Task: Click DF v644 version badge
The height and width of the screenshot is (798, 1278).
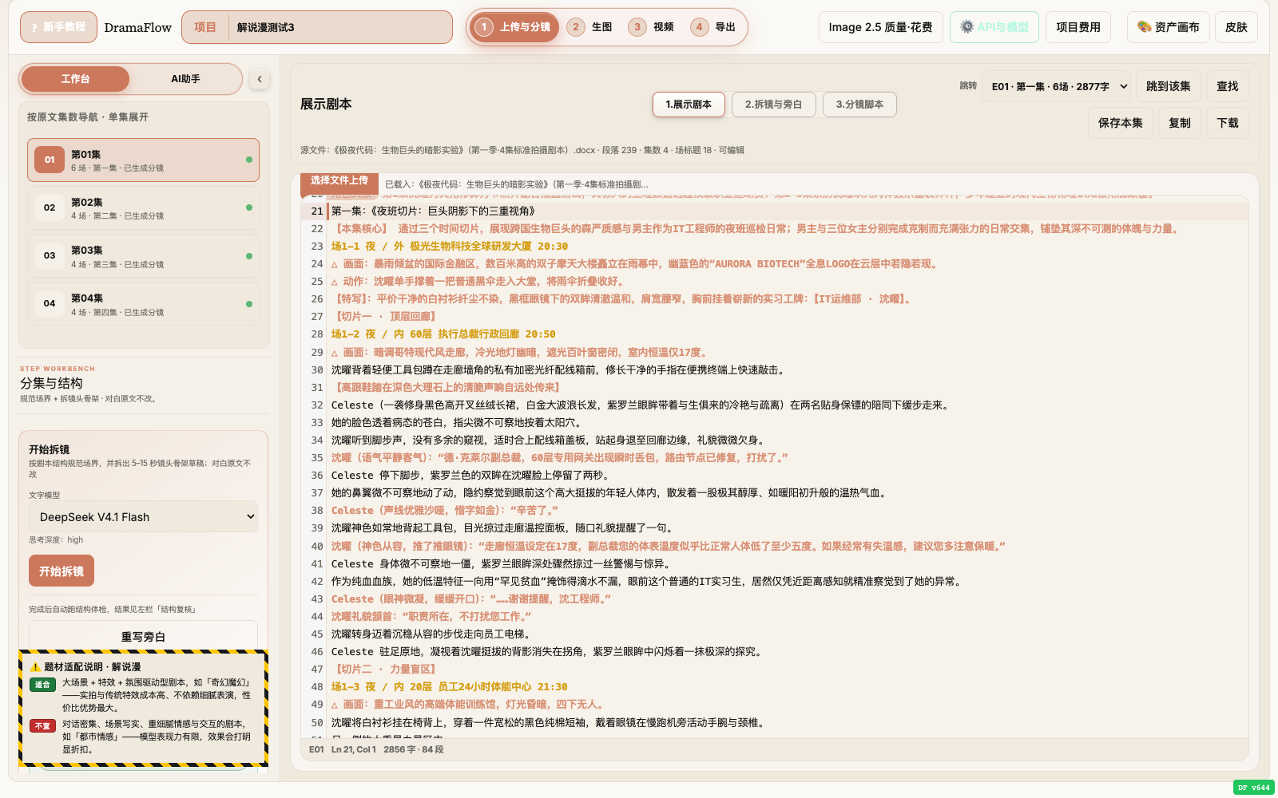Action: tap(1254, 788)
